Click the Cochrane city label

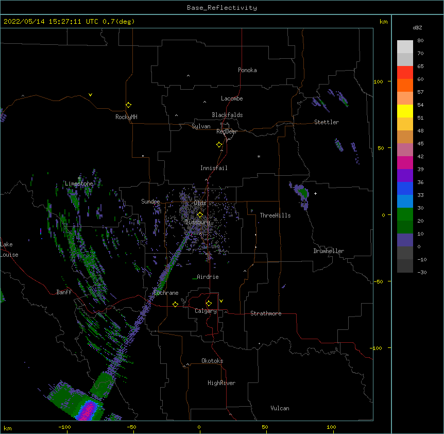click(166, 293)
